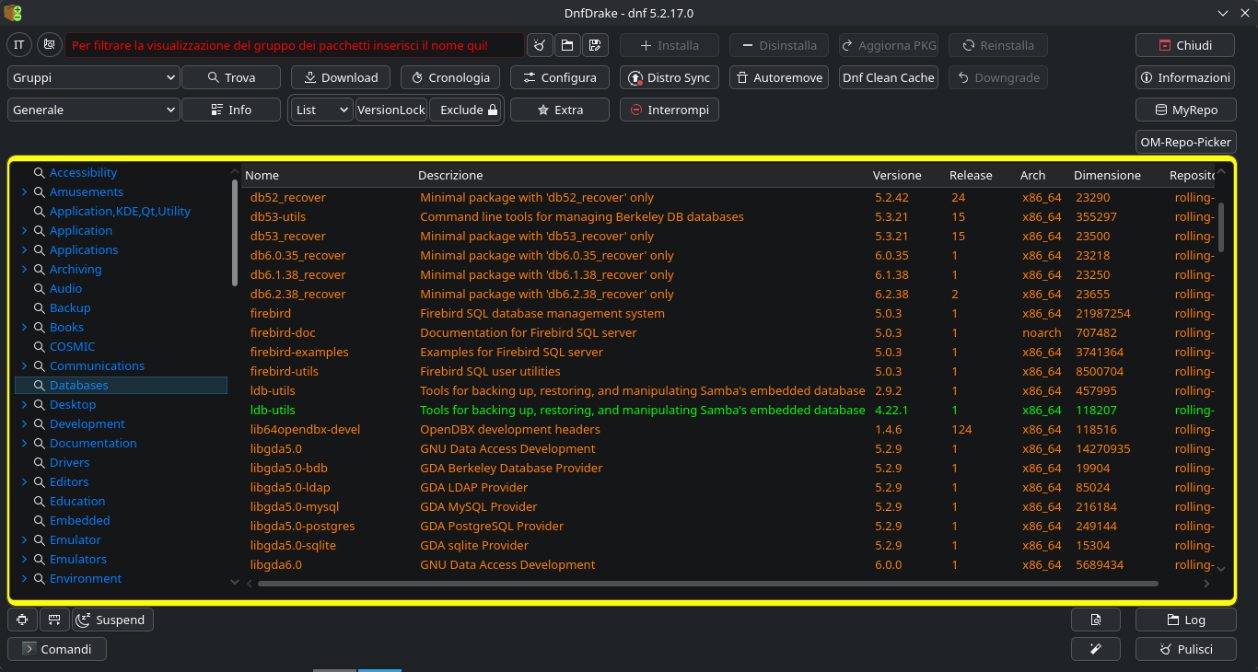Screen dimensions: 1258x672
Task: Click the round icon button beside IT
Action: [x=49, y=45]
